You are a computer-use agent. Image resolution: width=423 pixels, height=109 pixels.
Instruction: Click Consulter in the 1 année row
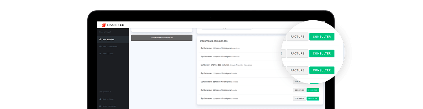(313, 90)
